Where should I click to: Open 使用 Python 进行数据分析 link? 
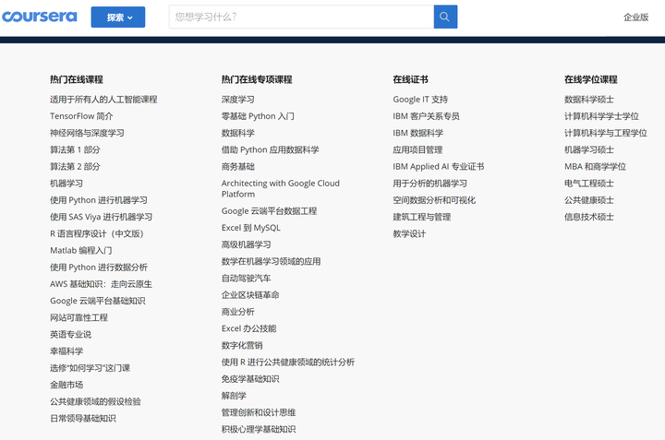point(99,268)
